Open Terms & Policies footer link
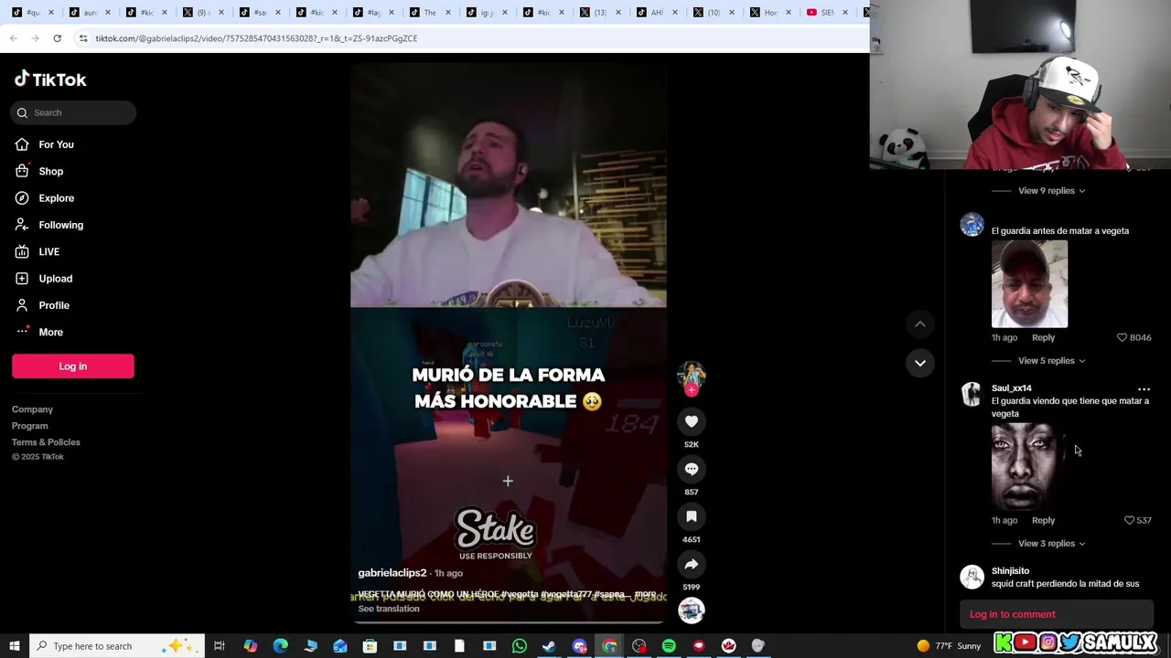1171x658 pixels. (46, 442)
